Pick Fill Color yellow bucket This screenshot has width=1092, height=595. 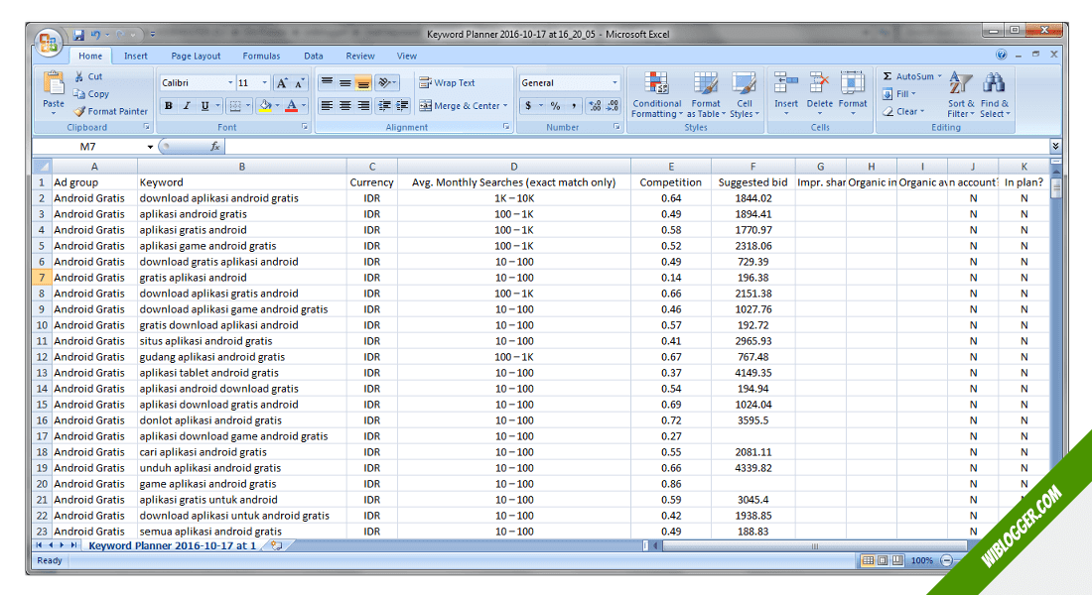(x=264, y=106)
